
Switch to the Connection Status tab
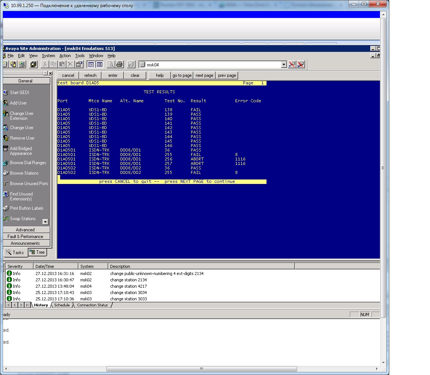point(93,305)
